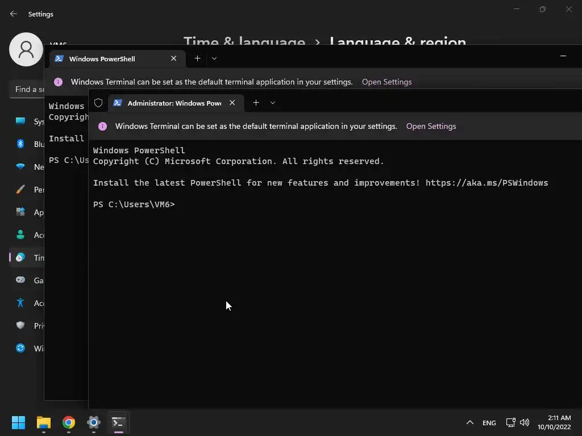Screen dimensions: 582x436
Task: Click Open Settings link in Administrator terminal banner
Action: click(x=431, y=126)
